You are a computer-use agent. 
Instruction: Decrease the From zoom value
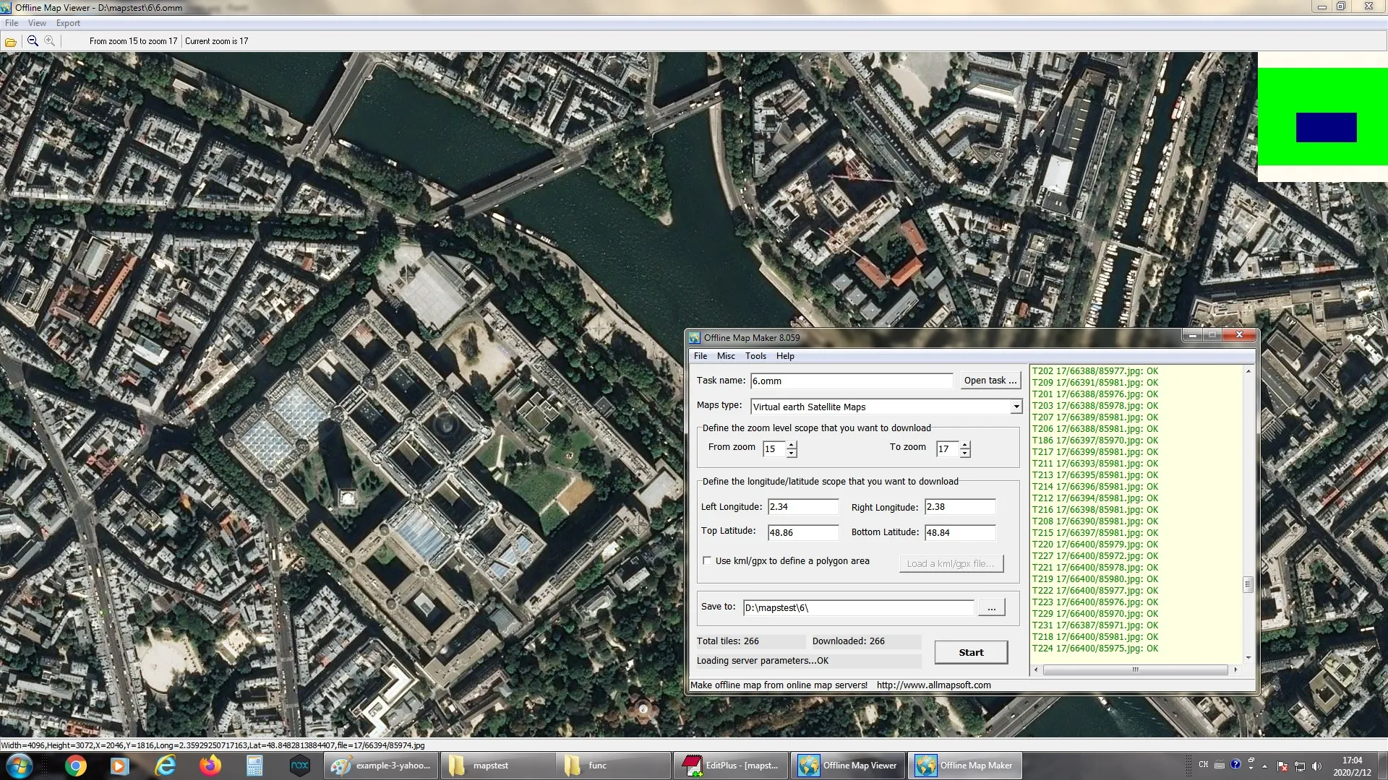point(792,453)
